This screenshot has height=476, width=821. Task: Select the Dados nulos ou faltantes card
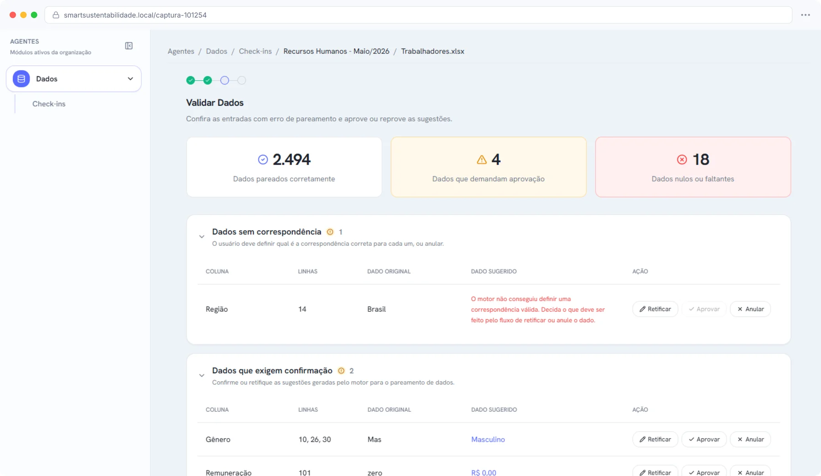693,167
